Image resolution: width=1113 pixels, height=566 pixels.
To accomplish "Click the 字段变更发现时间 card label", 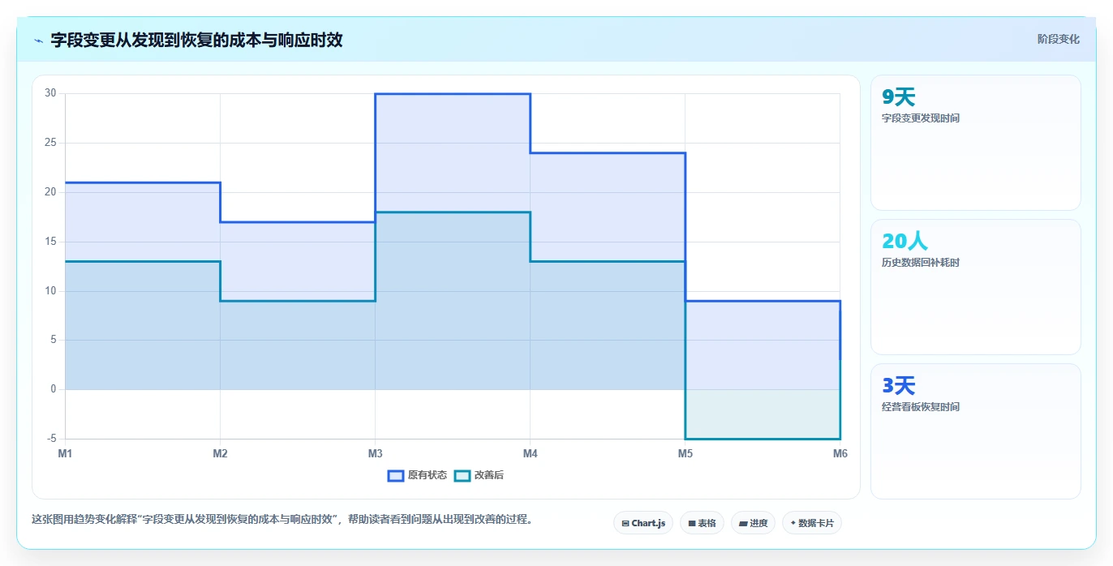I will point(921,118).
